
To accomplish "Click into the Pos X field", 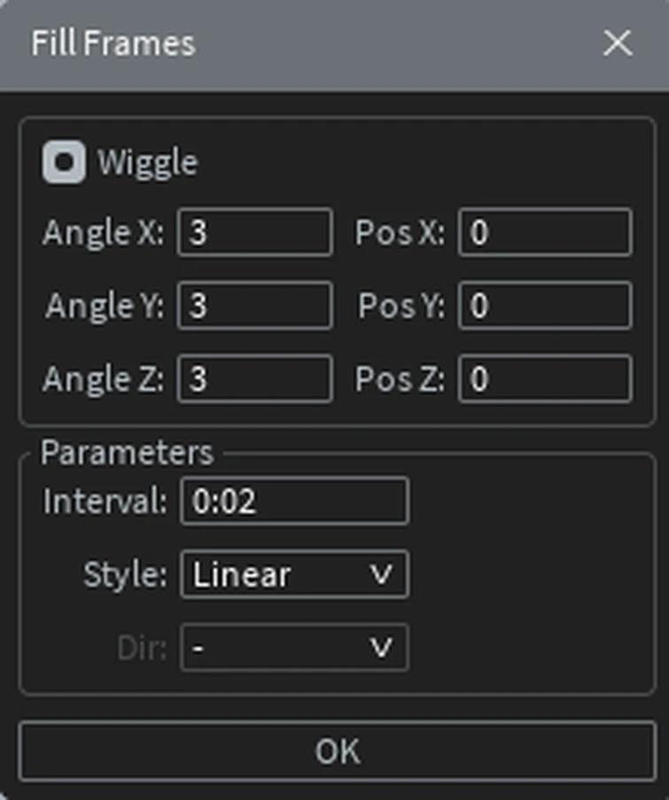I will [544, 233].
